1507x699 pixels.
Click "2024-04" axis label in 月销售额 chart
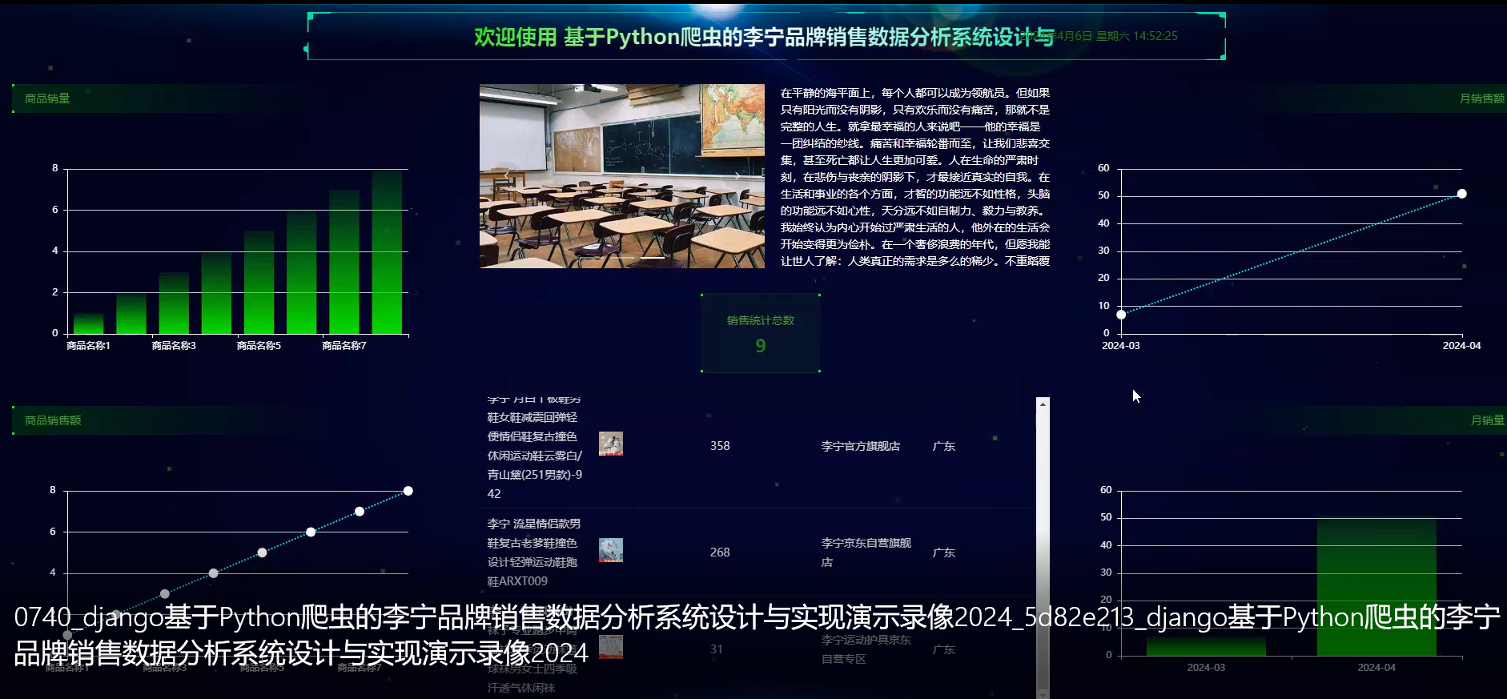1462,346
